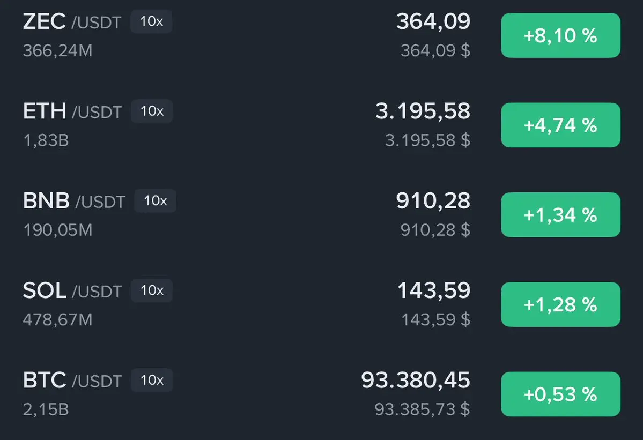
Task: Click the SOL volume 478,67M
Action: coord(58,320)
